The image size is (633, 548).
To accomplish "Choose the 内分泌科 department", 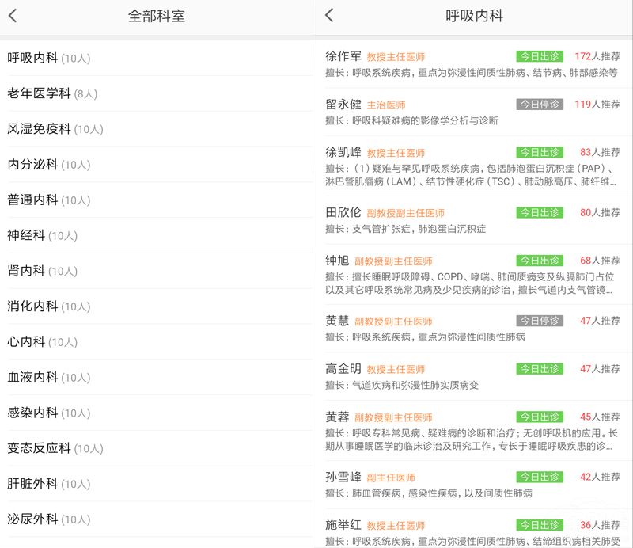I will click(x=47, y=165).
